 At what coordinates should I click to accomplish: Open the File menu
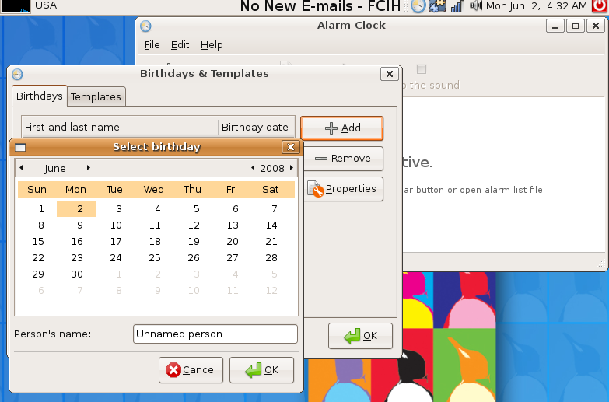[x=152, y=45]
